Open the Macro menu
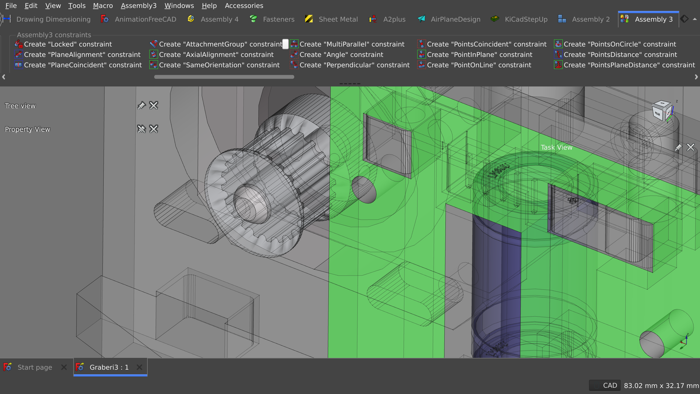Viewport: 700px width, 394px height. pyautogui.click(x=103, y=5)
